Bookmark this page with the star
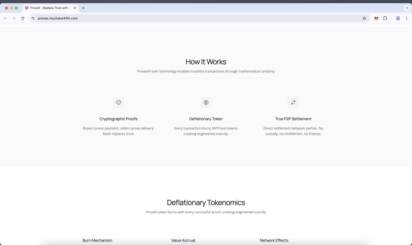Image resolution: width=412 pixels, height=245 pixels. point(364,18)
